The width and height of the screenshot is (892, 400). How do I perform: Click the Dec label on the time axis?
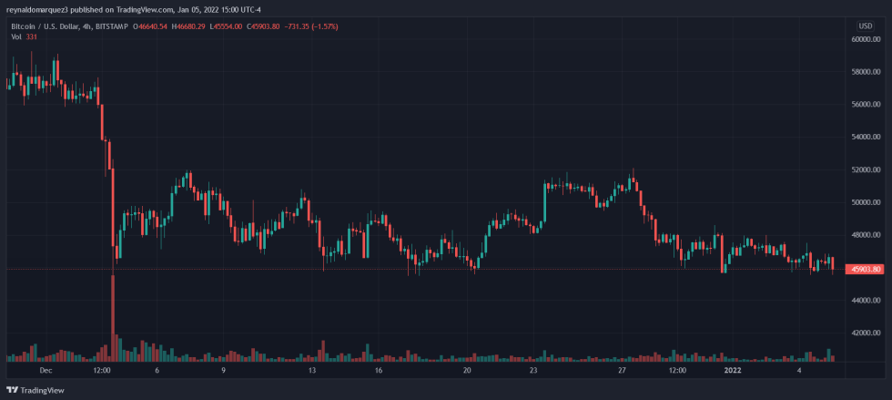(x=46, y=371)
